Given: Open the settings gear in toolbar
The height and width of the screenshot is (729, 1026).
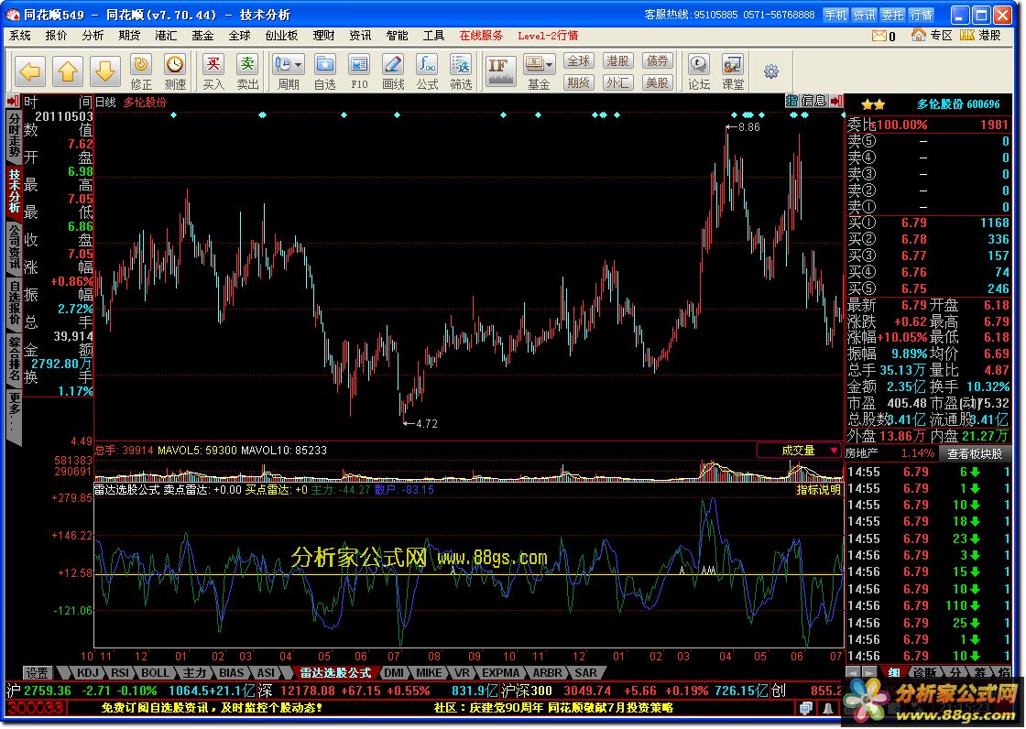Looking at the screenshot, I should (771, 71).
